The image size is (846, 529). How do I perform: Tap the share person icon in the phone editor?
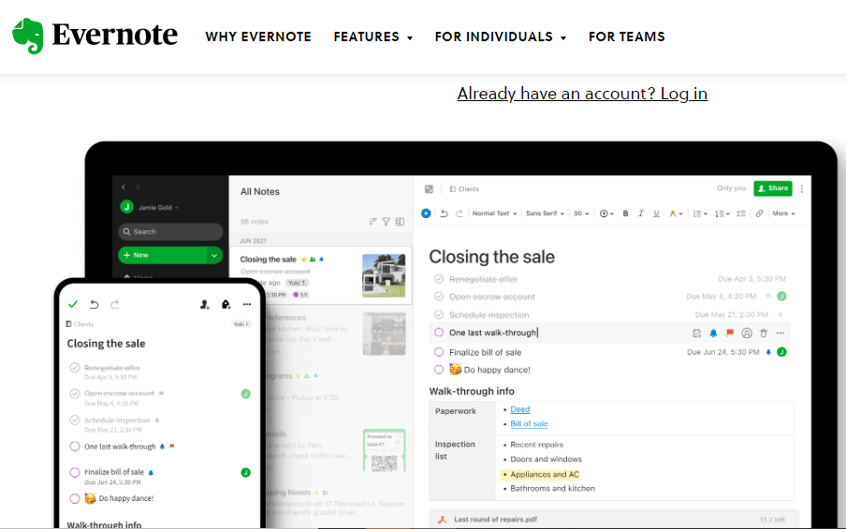(205, 304)
